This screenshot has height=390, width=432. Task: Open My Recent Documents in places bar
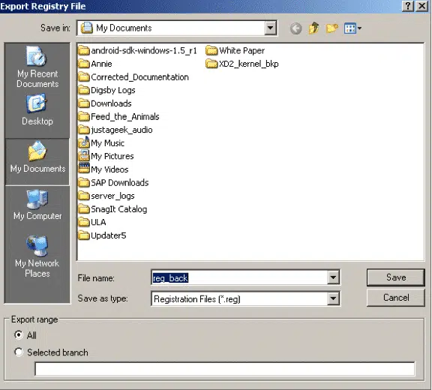(37, 67)
